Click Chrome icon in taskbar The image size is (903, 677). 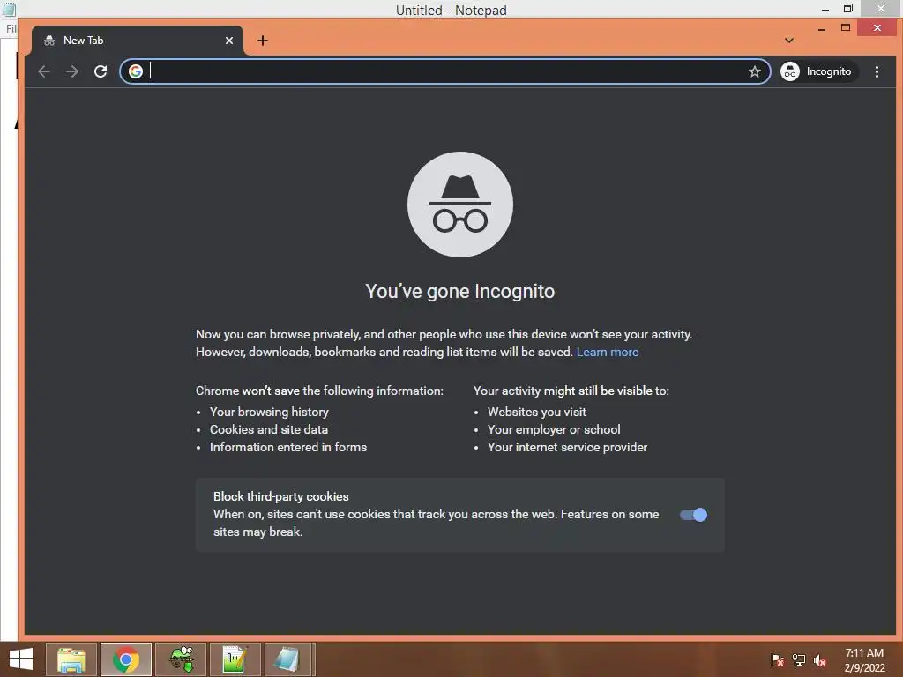(126, 659)
